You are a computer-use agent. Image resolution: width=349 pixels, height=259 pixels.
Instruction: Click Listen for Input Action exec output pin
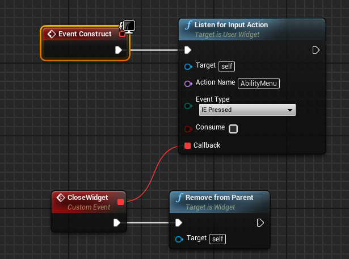[316, 50]
